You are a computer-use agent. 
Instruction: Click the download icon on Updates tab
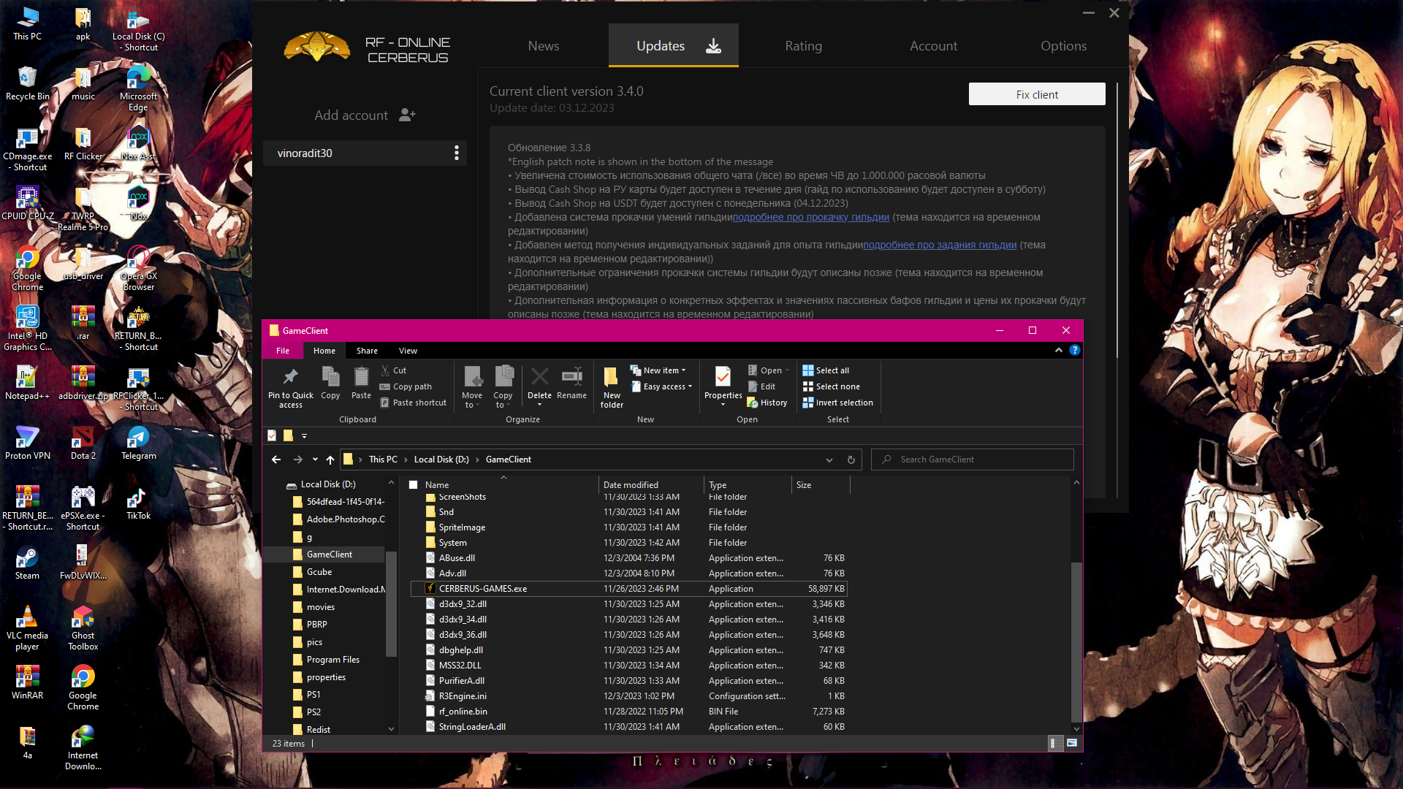(x=713, y=46)
